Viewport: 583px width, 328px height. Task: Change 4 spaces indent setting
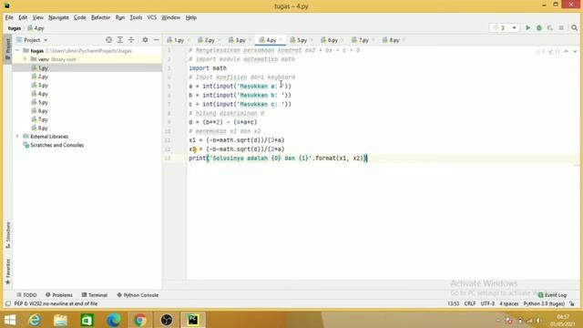[x=508, y=303]
